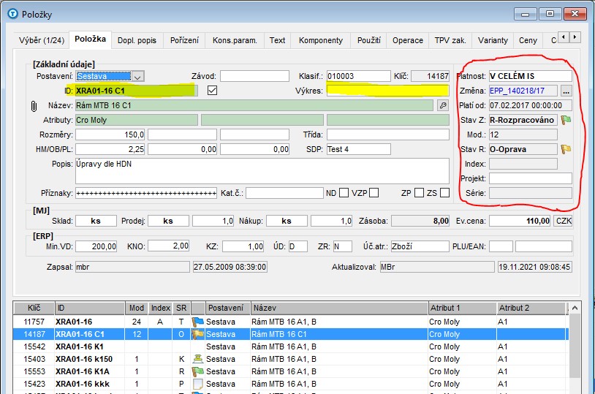Click the Kat.č. input field

284,193
